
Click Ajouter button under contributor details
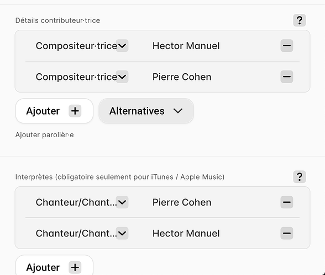tap(54, 111)
